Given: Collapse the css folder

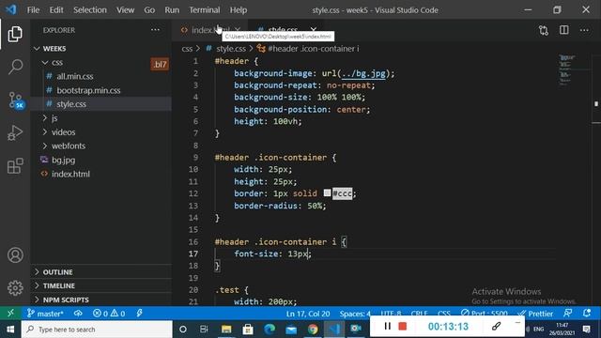Looking at the screenshot, I should pyautogui.click(x=45, y=62).
